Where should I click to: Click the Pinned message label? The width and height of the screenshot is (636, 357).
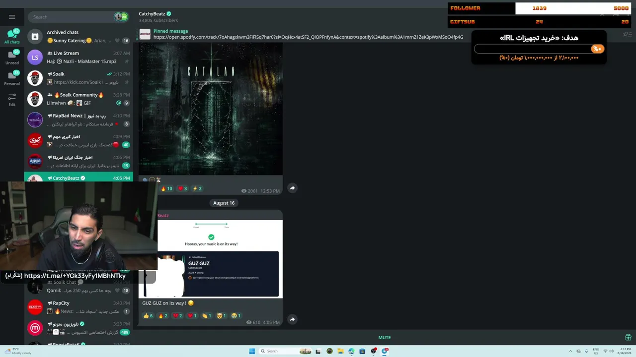pyautogui.click(x=170, y=31)
